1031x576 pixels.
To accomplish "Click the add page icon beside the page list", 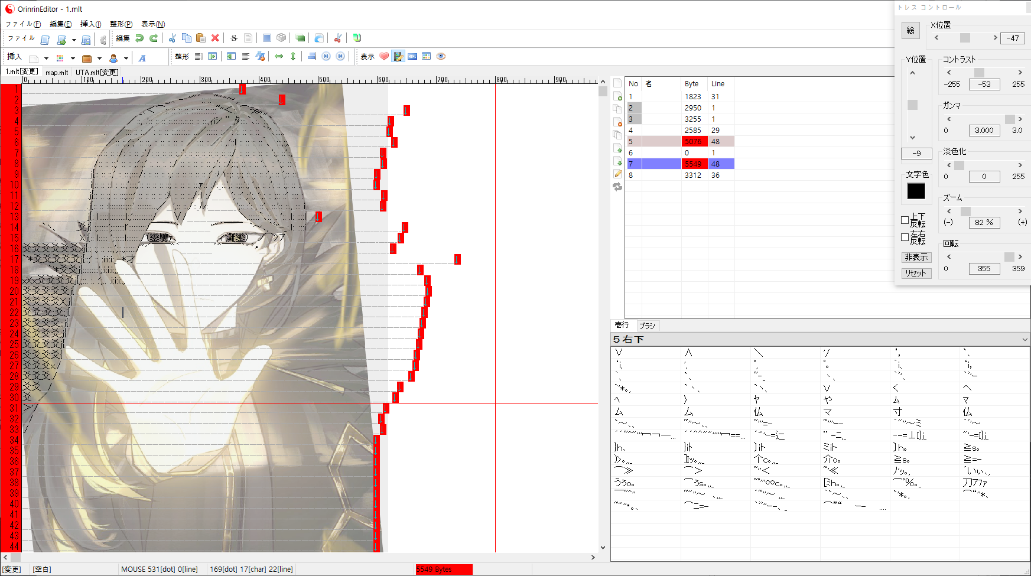I will pyautogui.click(x=617, y=96).
